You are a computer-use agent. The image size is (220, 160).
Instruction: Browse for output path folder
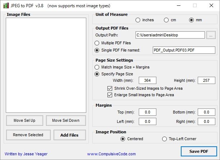click(211, 35)
